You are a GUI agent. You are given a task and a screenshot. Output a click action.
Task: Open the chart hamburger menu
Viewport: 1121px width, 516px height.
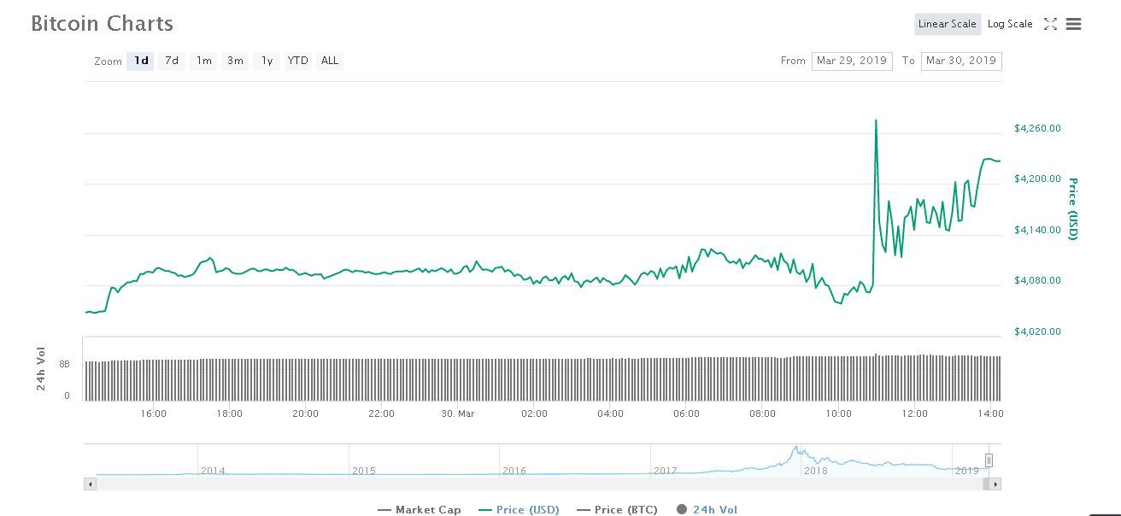pyautogui.click(x=1074, y=24)
